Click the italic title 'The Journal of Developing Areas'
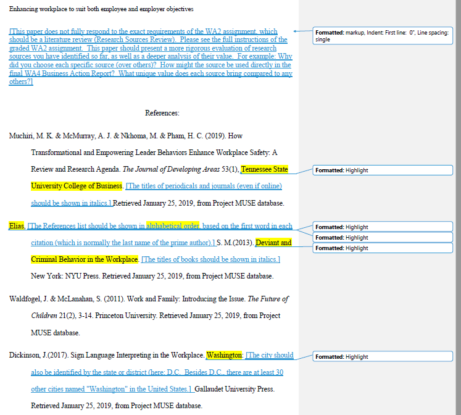Image resolution: width=461 pixels, height=415 pixels. pyautogui.click(x=171, y=169)
